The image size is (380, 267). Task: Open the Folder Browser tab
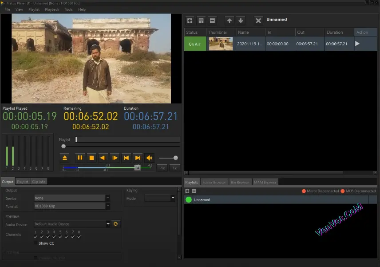click(214, 182)
